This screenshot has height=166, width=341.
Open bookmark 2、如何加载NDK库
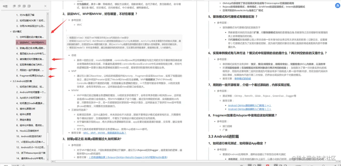31,20
